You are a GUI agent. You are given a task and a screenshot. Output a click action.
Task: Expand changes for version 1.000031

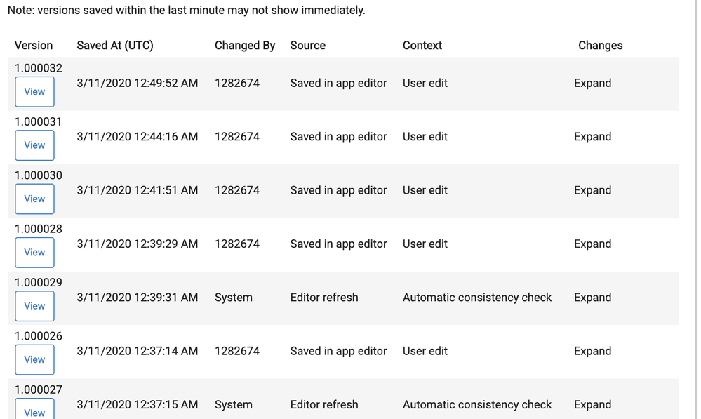[592, 137]
